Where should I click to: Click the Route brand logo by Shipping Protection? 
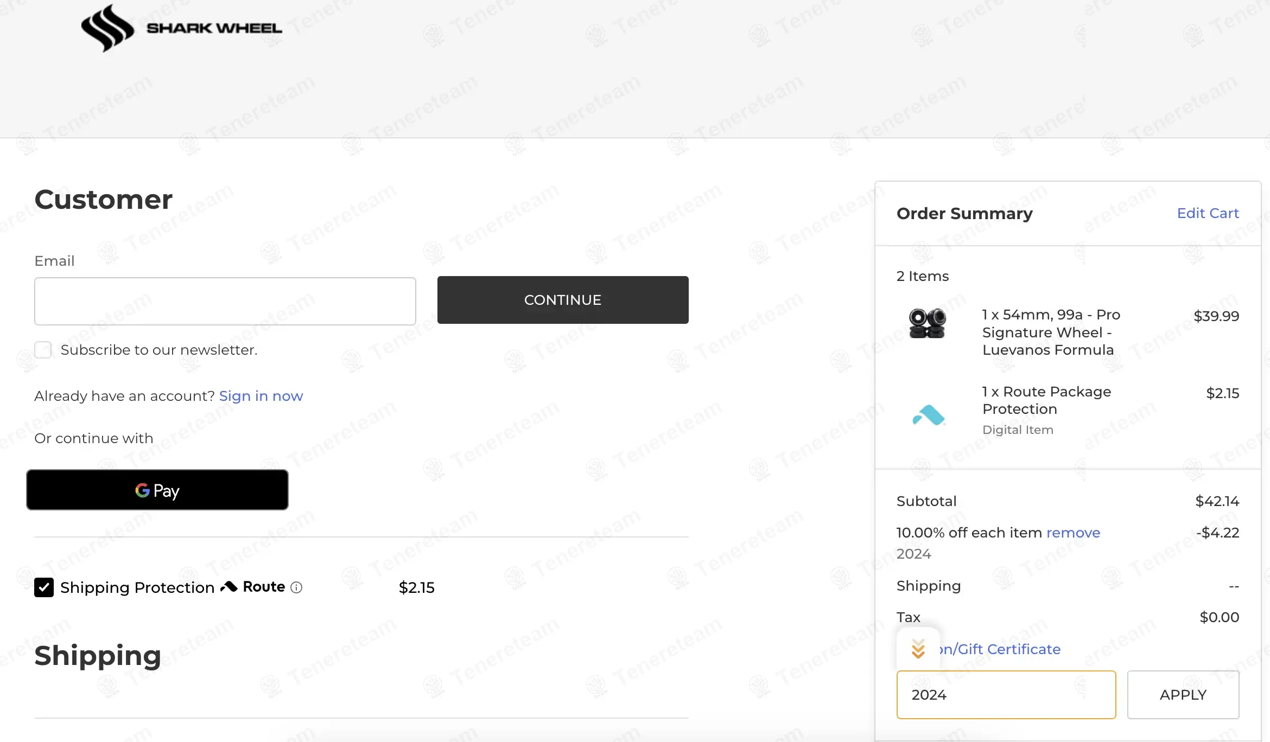[x=253, y=587]
